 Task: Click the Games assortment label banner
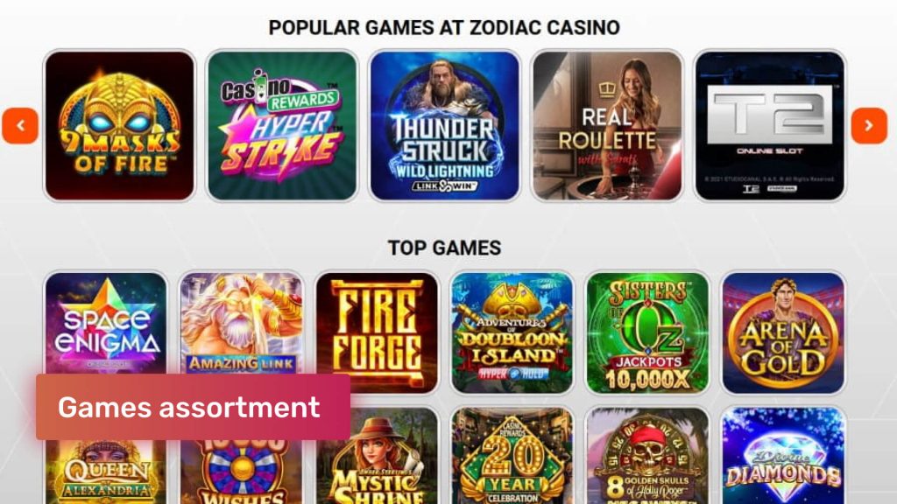194,407
